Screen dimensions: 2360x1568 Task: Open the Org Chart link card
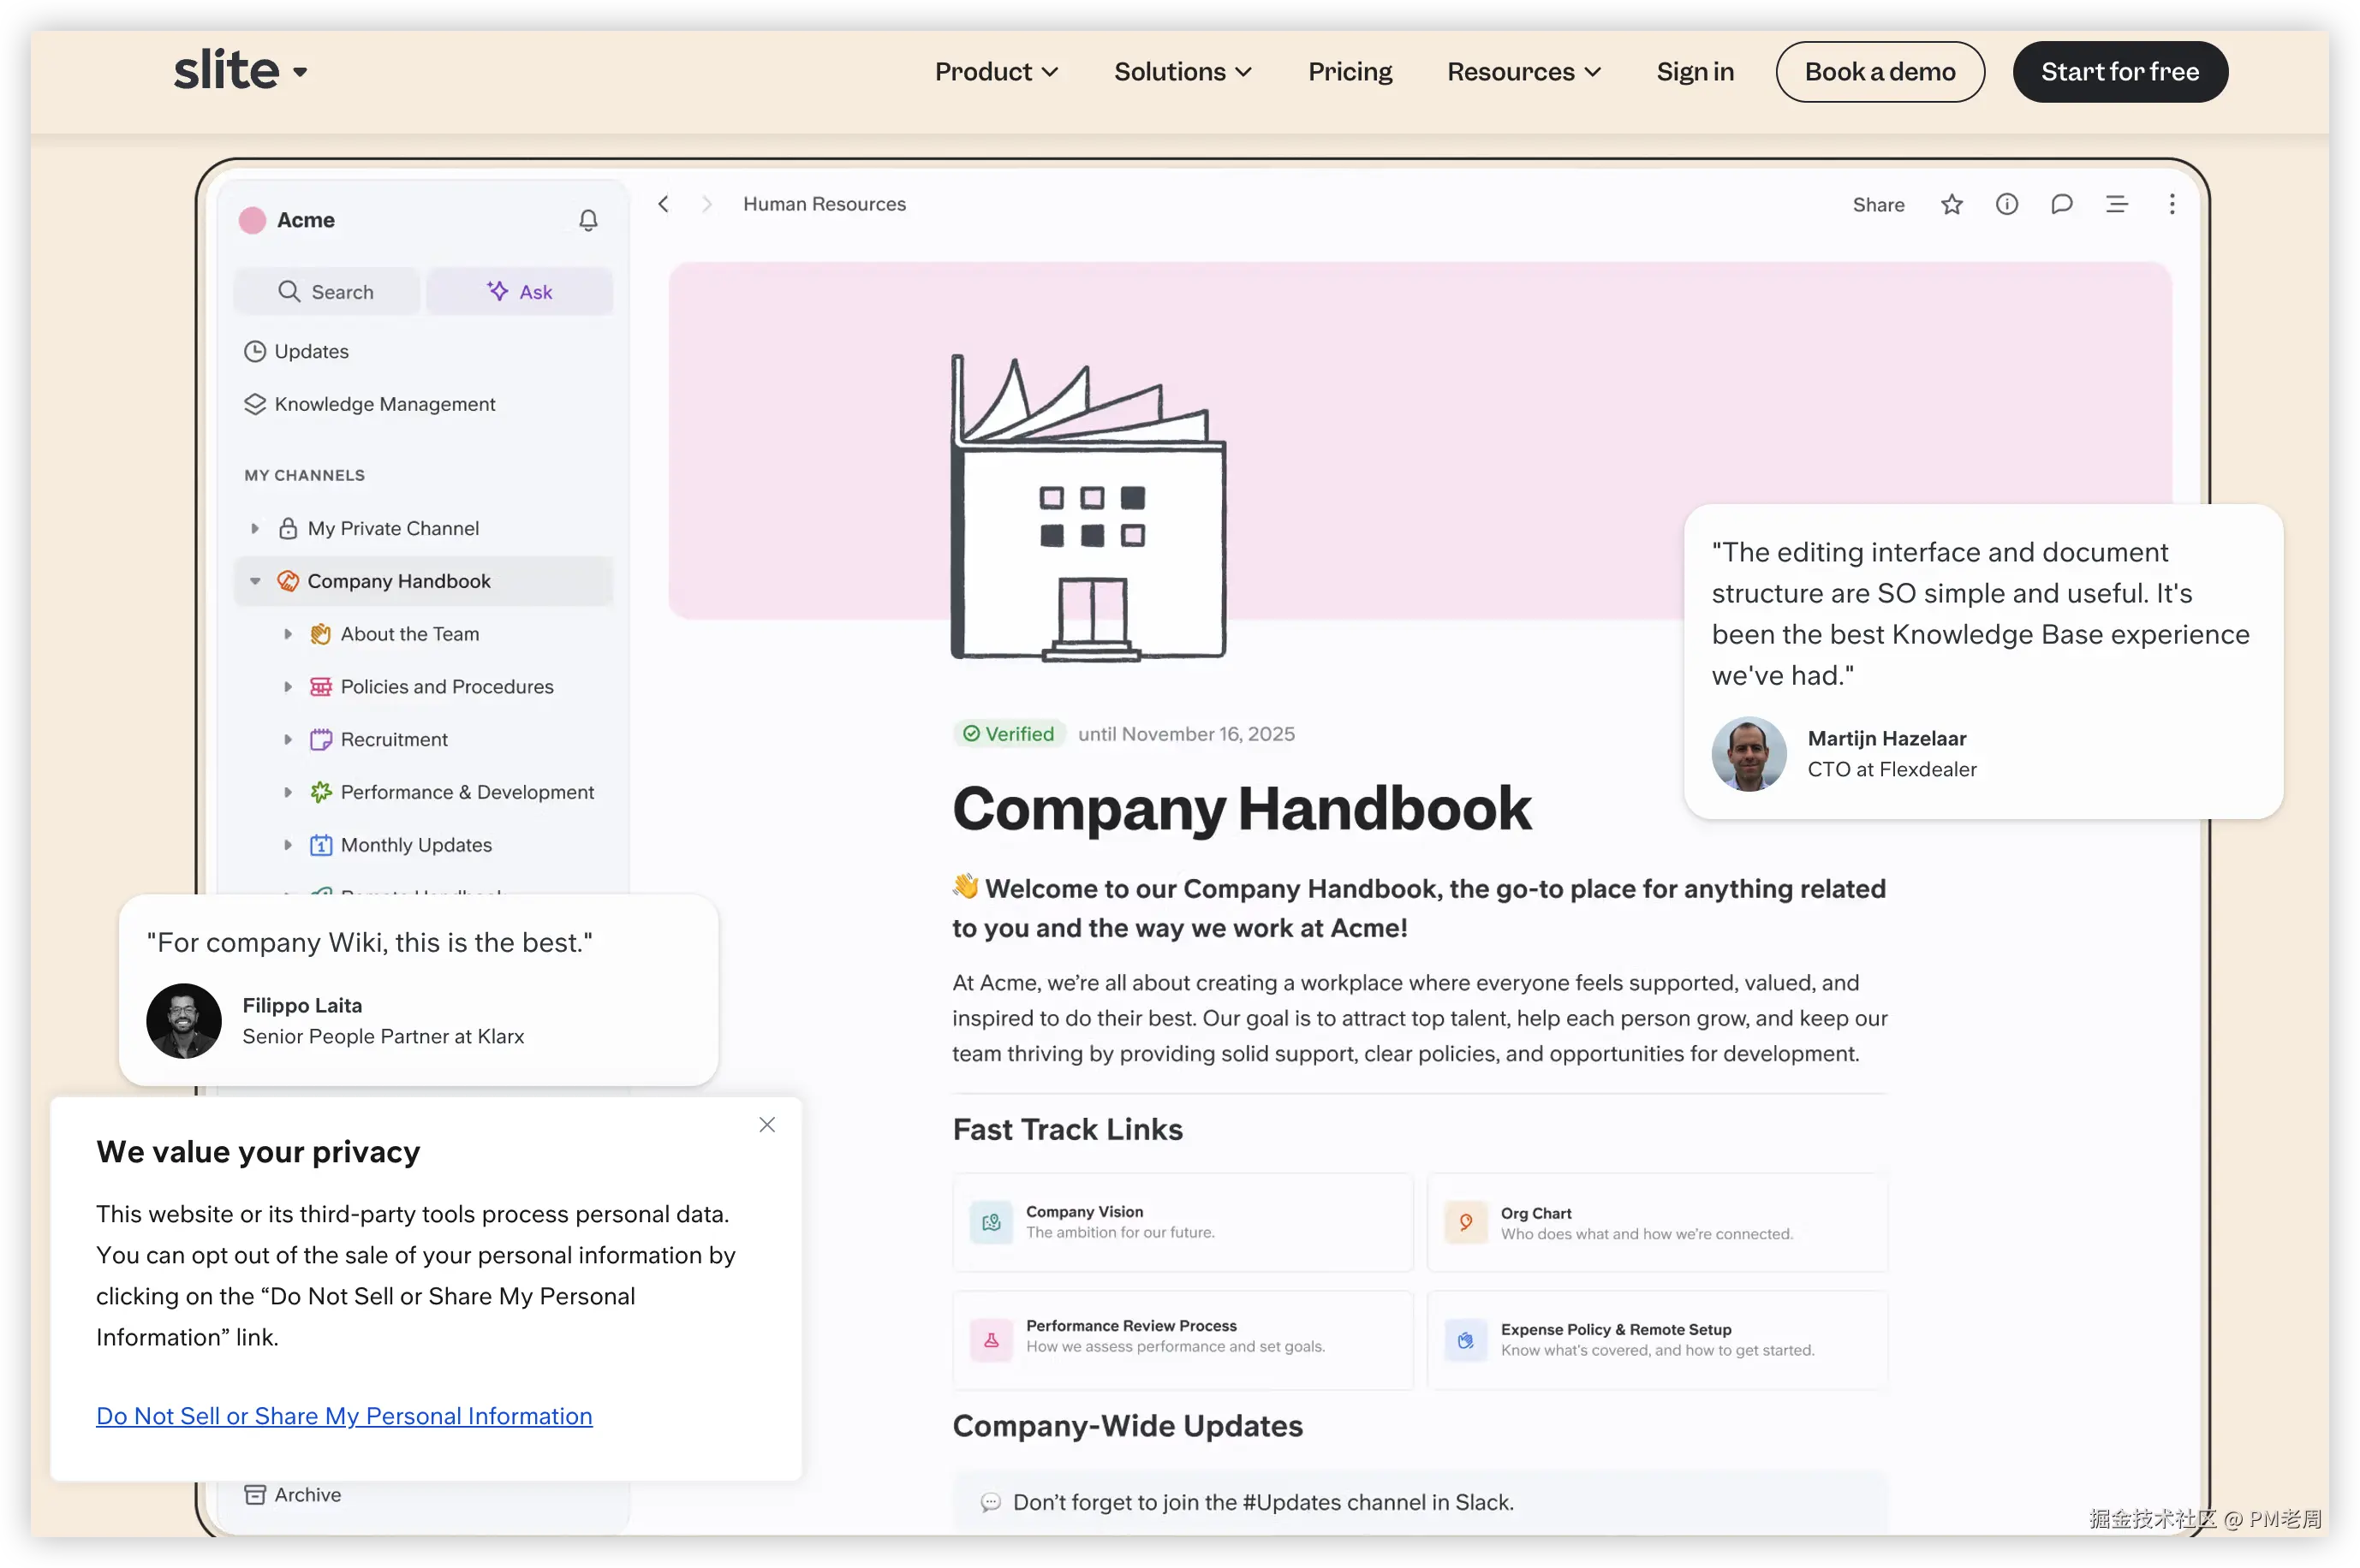click(x=1656, y=1222)
